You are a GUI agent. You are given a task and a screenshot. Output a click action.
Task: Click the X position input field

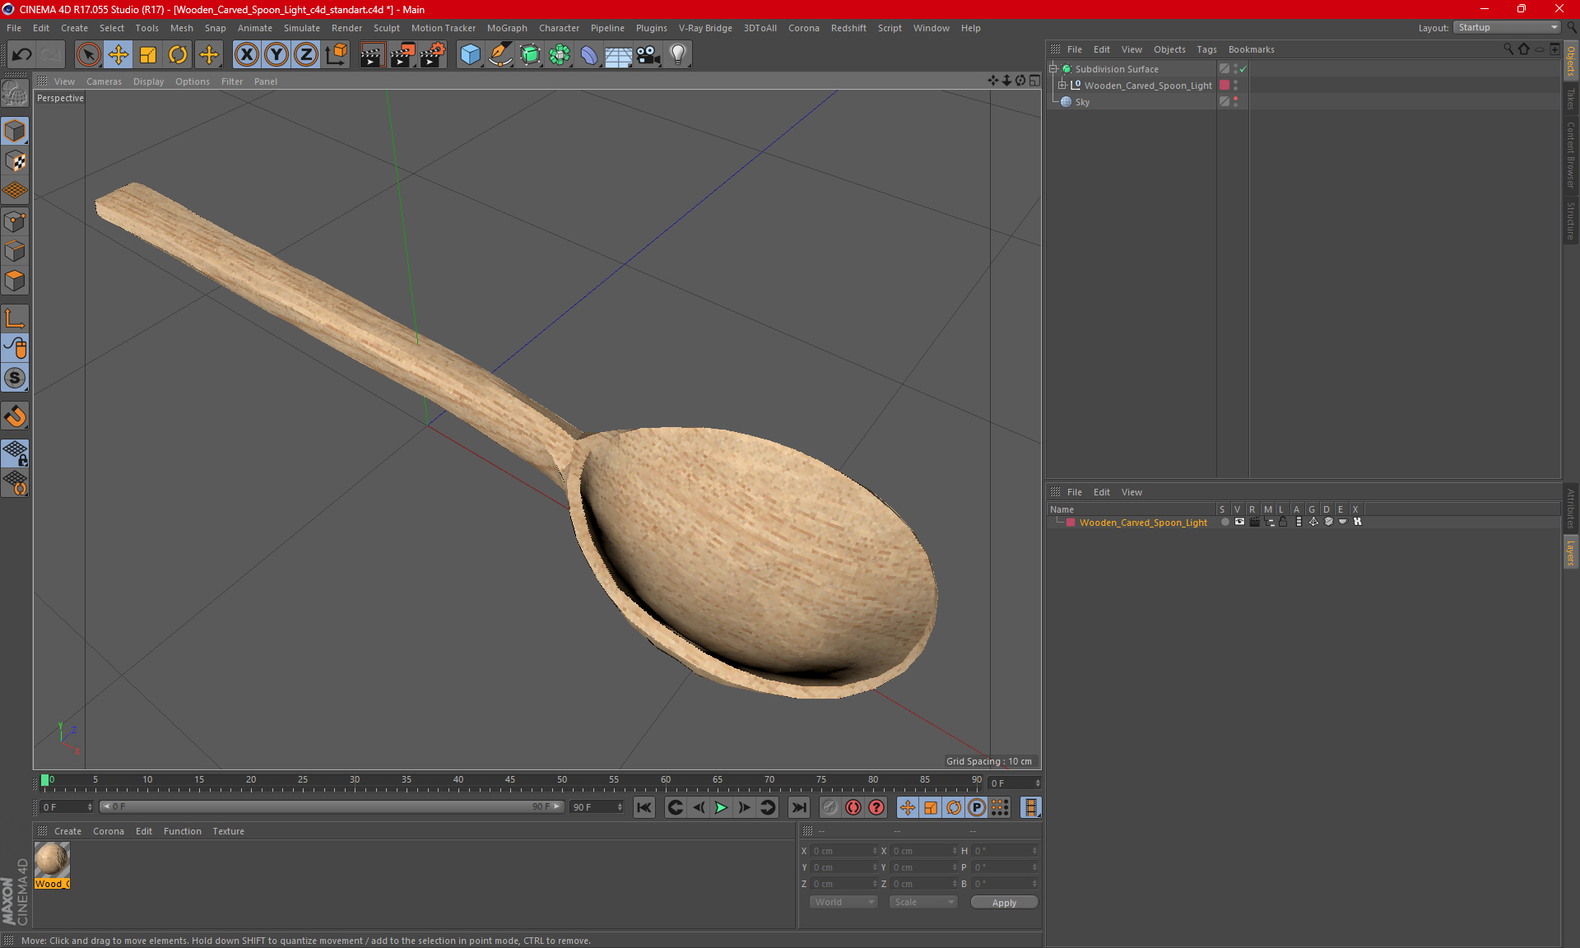843,851
